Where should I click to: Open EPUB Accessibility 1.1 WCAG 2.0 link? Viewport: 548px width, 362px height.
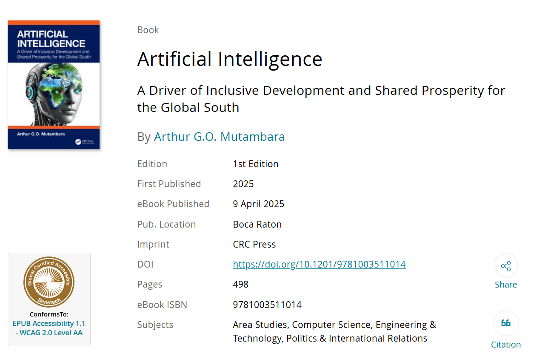[49, 328]
